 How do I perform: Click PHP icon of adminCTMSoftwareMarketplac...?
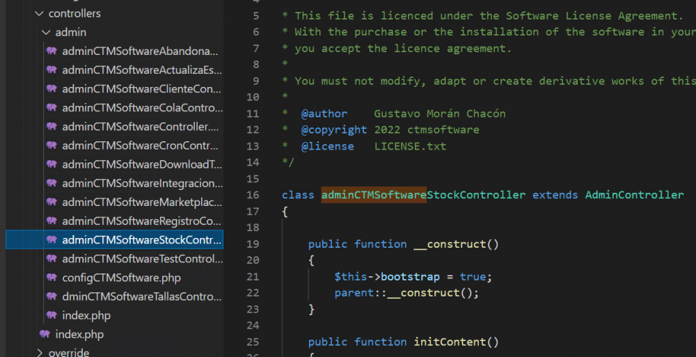click(52, 202)
